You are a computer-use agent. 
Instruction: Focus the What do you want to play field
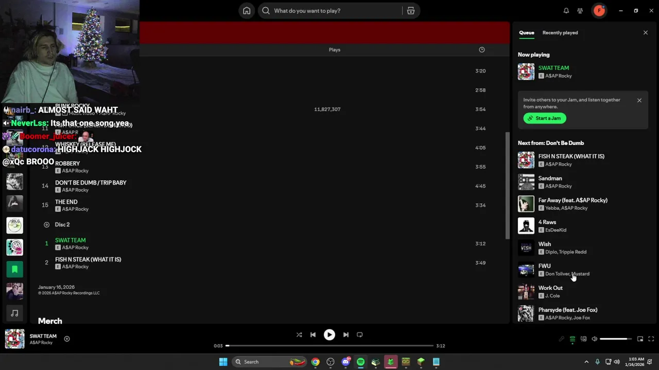click(329, 11)
